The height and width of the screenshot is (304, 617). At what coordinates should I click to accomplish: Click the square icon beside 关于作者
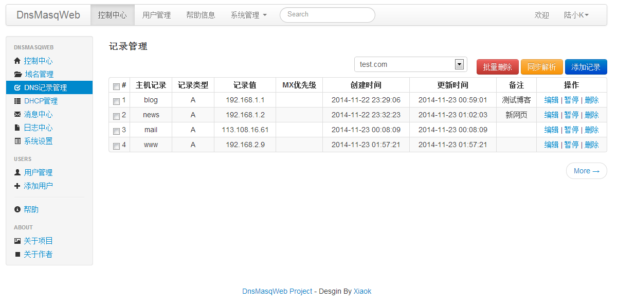point(17,254)
